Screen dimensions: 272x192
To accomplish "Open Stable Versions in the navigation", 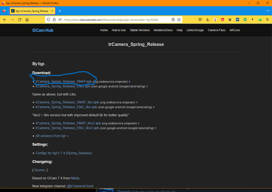I will pyautogui.click(x=140, y=30).
